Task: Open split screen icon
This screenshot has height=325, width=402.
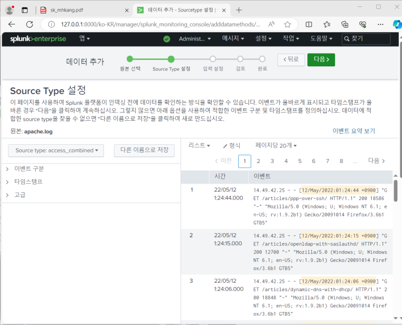Action: click(309, 24)
